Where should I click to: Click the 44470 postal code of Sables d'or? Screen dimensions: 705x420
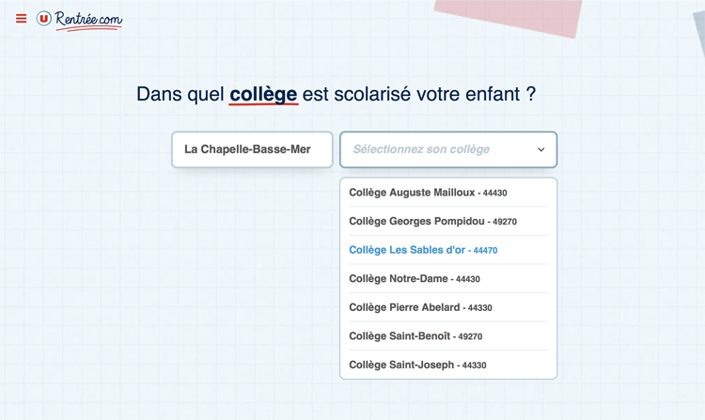[x=486, y=251]
